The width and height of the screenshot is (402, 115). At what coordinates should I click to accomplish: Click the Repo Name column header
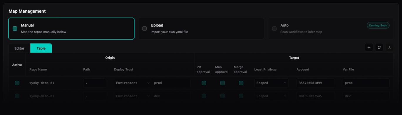pyautogui.click(x=38, y=70)
